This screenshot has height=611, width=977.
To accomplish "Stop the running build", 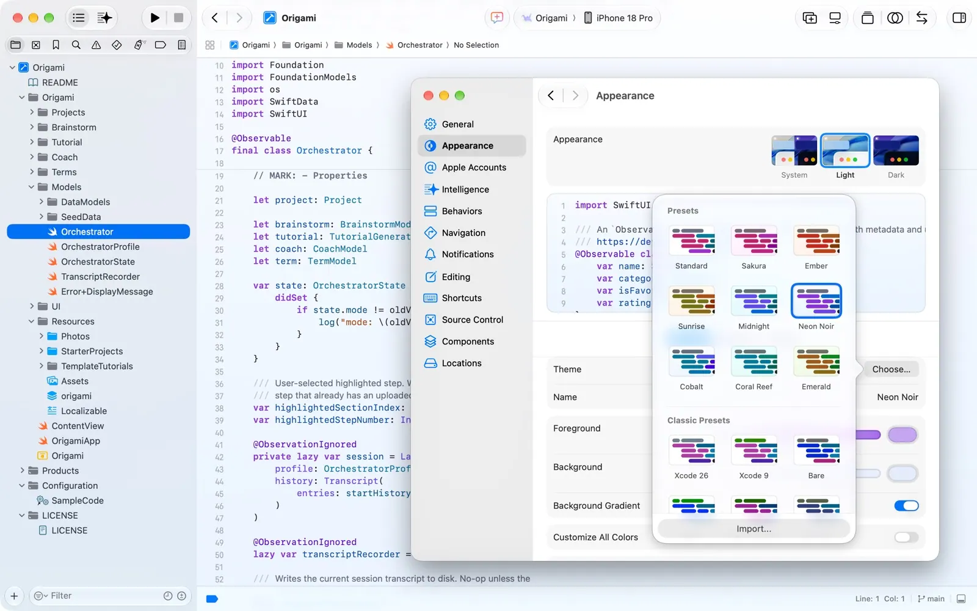I will [178, 18].
